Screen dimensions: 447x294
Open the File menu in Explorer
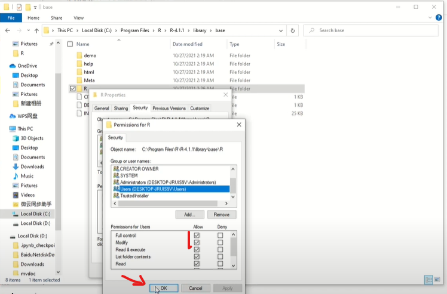(11, 18)
